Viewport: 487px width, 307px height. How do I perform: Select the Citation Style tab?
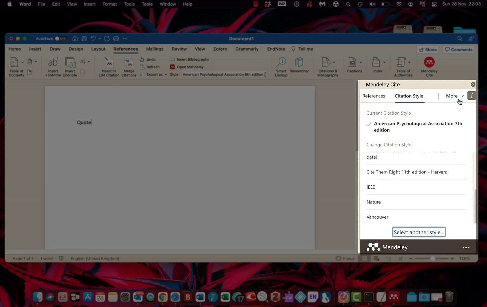tap(409, 96)
